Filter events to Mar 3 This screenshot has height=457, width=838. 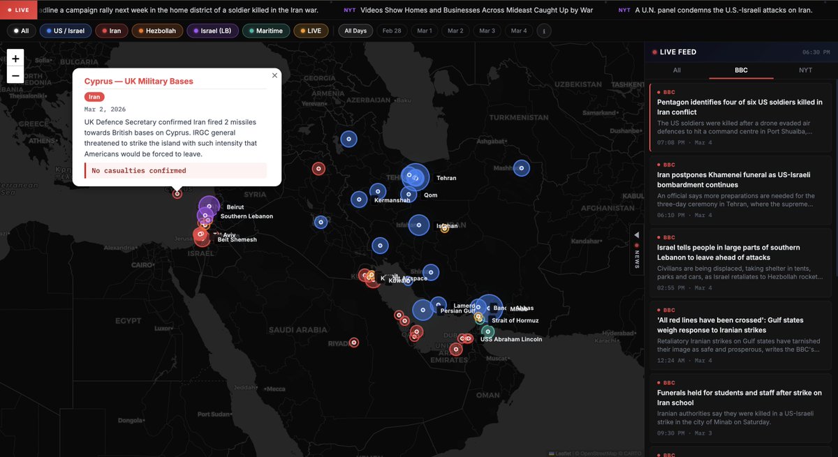(487, 31)
